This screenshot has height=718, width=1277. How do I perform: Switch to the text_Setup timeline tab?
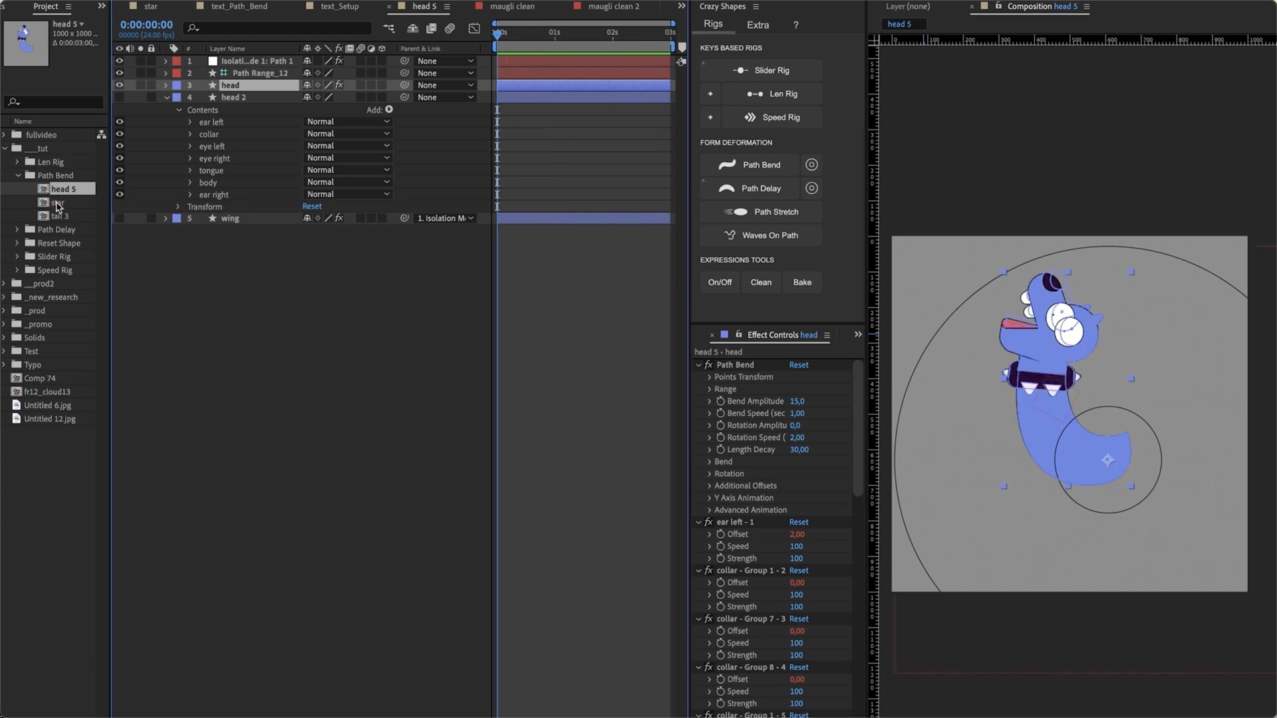click(339, 6)
